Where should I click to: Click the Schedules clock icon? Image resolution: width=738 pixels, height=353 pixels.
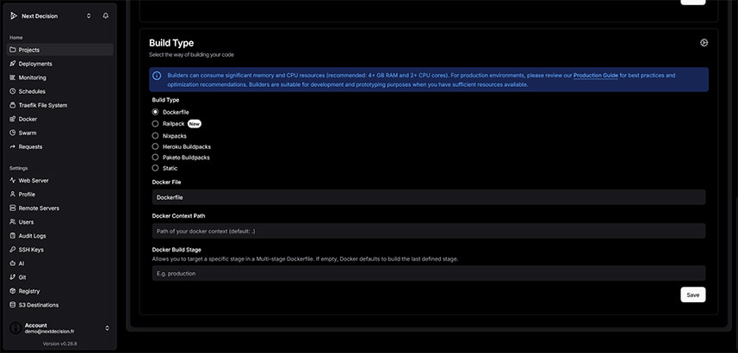point(13,91)
